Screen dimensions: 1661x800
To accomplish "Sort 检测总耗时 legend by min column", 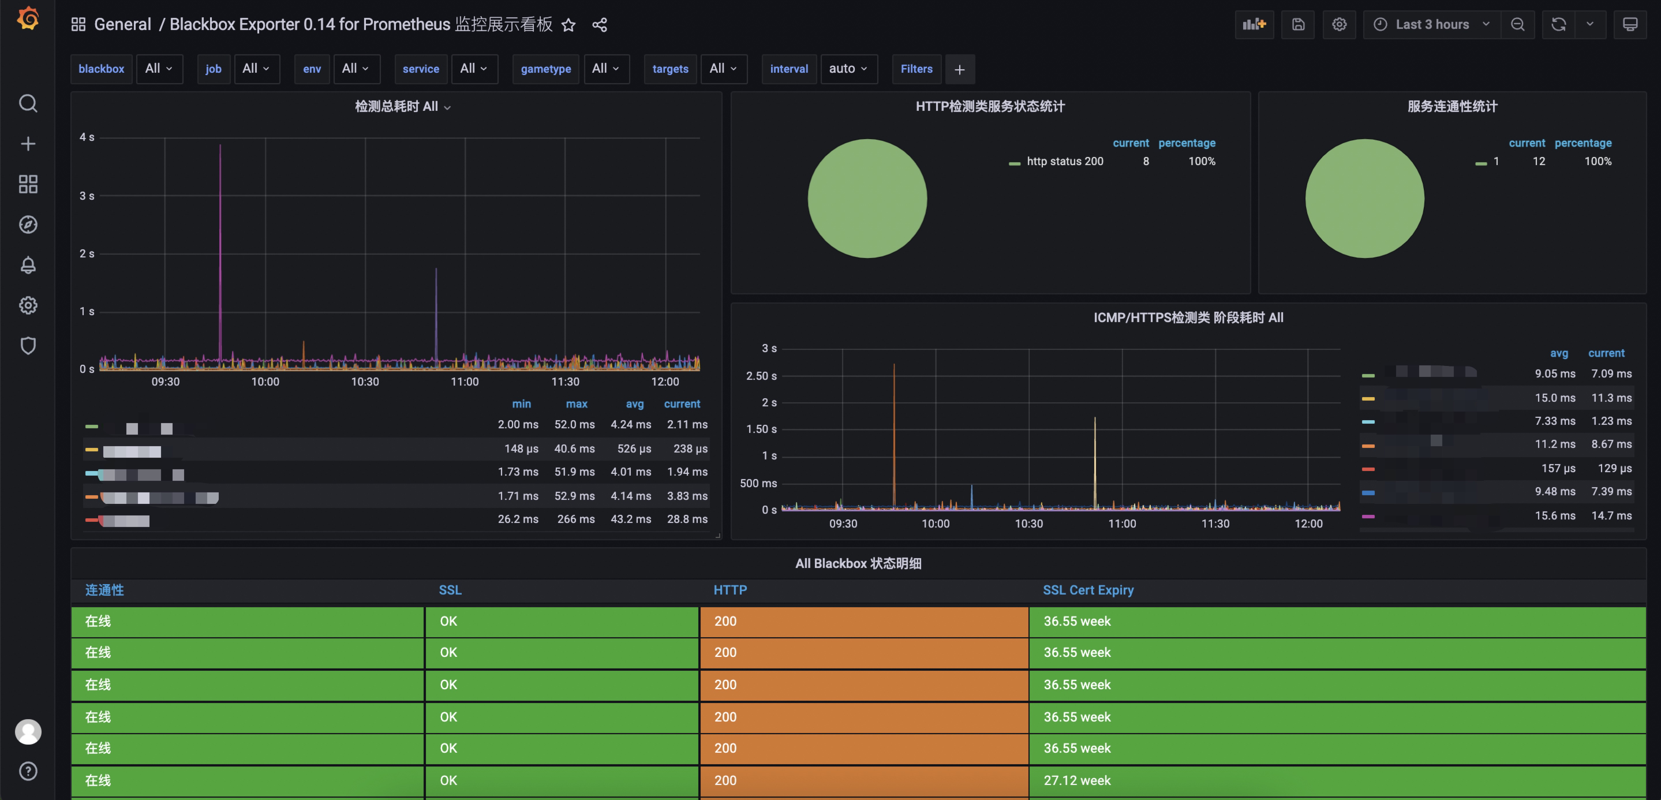I will point(521,403).
